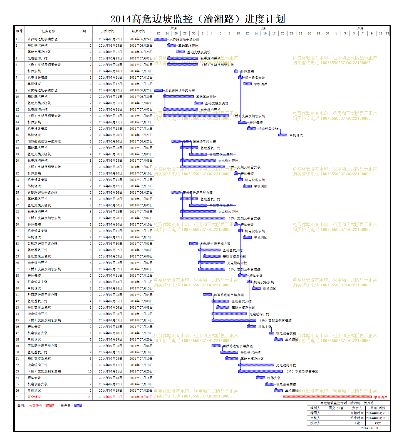This screenshot has width=404, height=445.
Task: Click the 负责人 label in the info block
Action: coord(357,408)
